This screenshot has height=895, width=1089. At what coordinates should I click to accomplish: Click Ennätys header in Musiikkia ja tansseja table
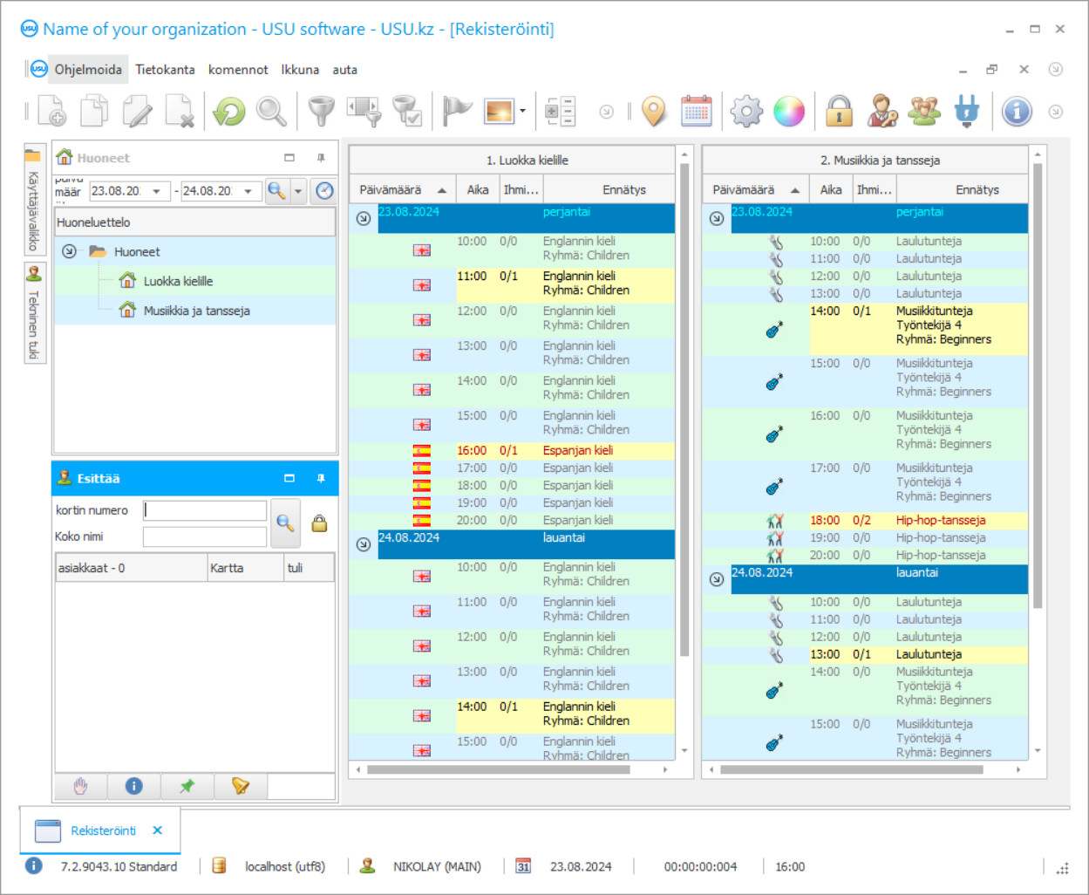[977, 189]
